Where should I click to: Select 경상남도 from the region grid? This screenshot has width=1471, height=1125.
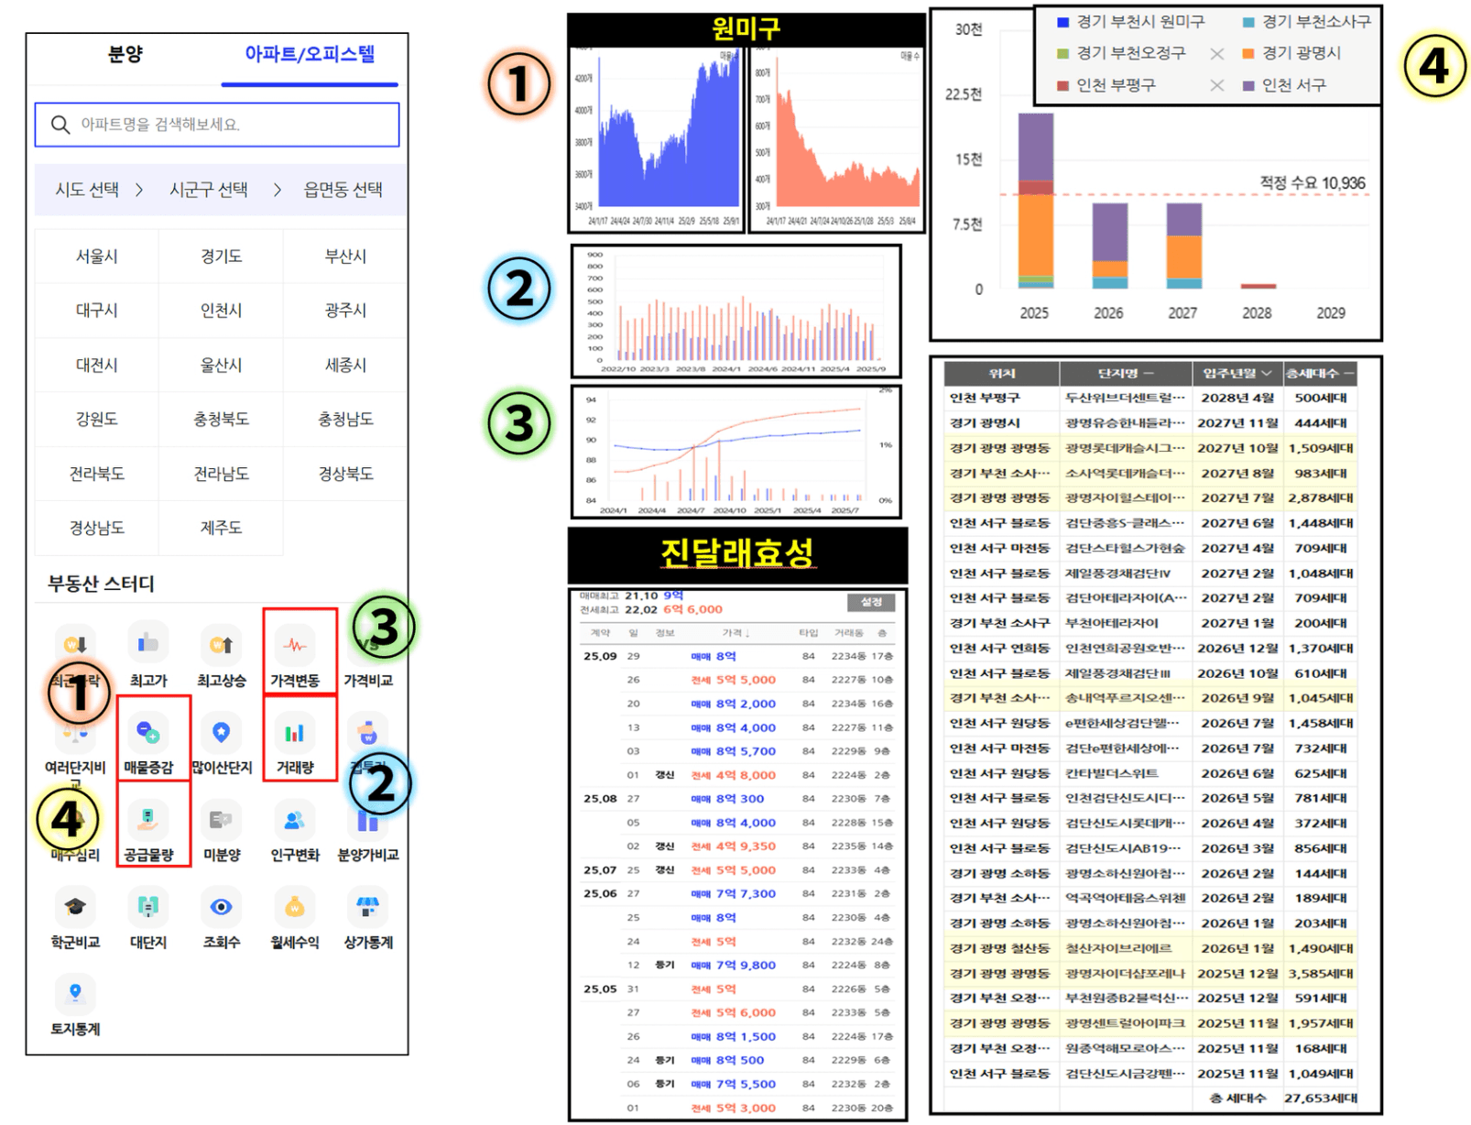[x=96, y=528]
